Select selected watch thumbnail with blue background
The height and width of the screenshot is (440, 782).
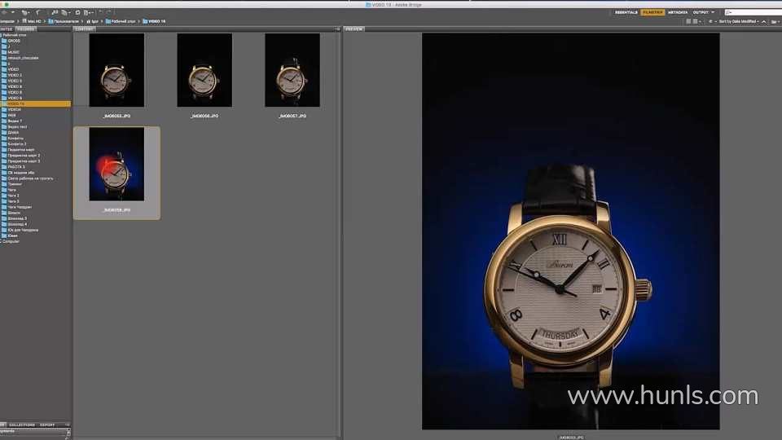click(x=116, y=164)
